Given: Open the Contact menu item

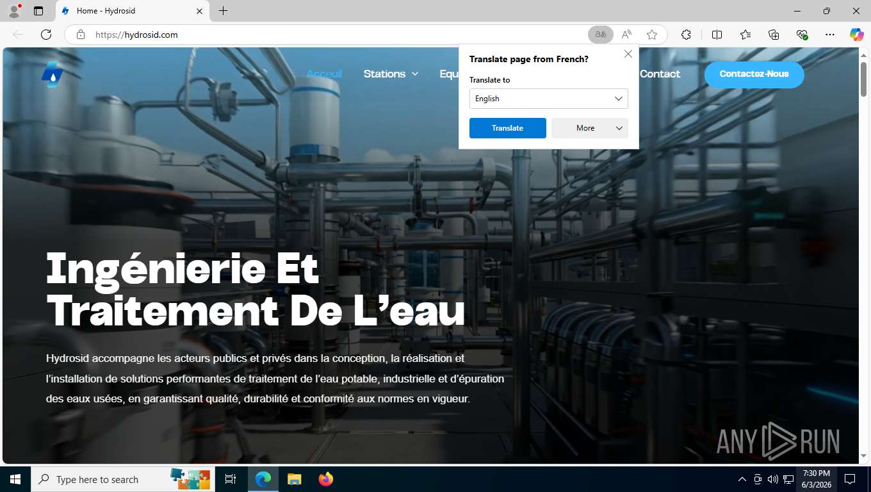Looking at the screenshot, I should point(660,74).
